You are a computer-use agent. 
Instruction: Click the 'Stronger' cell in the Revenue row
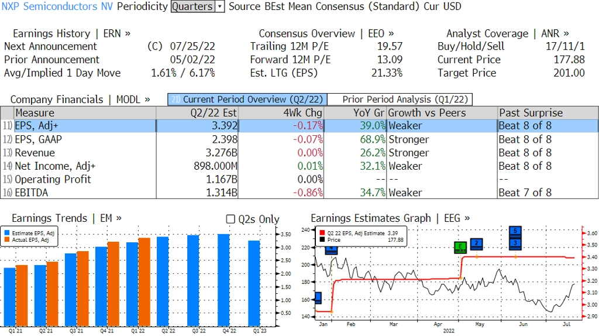click(x=409, y=153)
